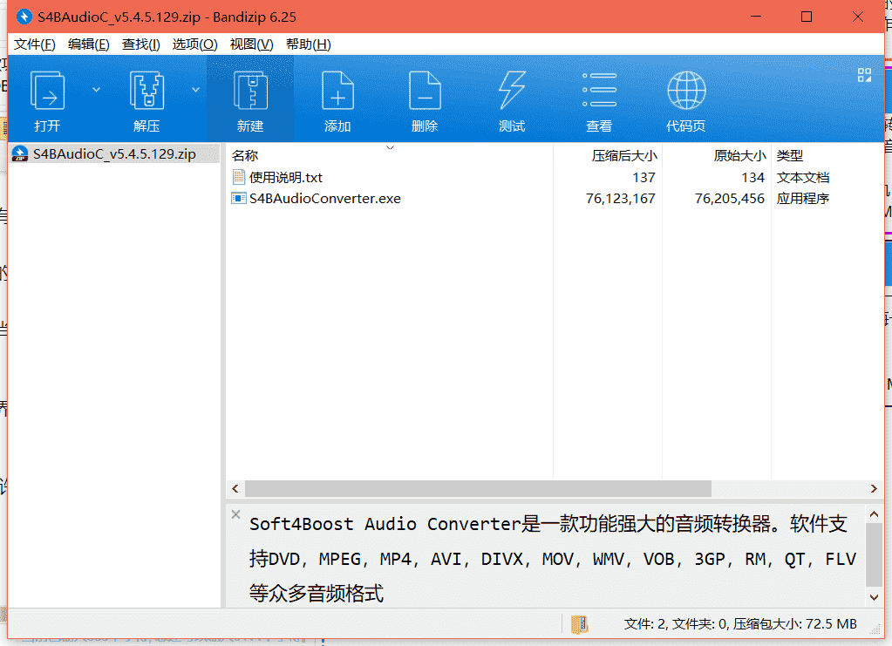892x646 pixels.
Task: Sort by the 名称 column header
Action: (x=390, y=155)
